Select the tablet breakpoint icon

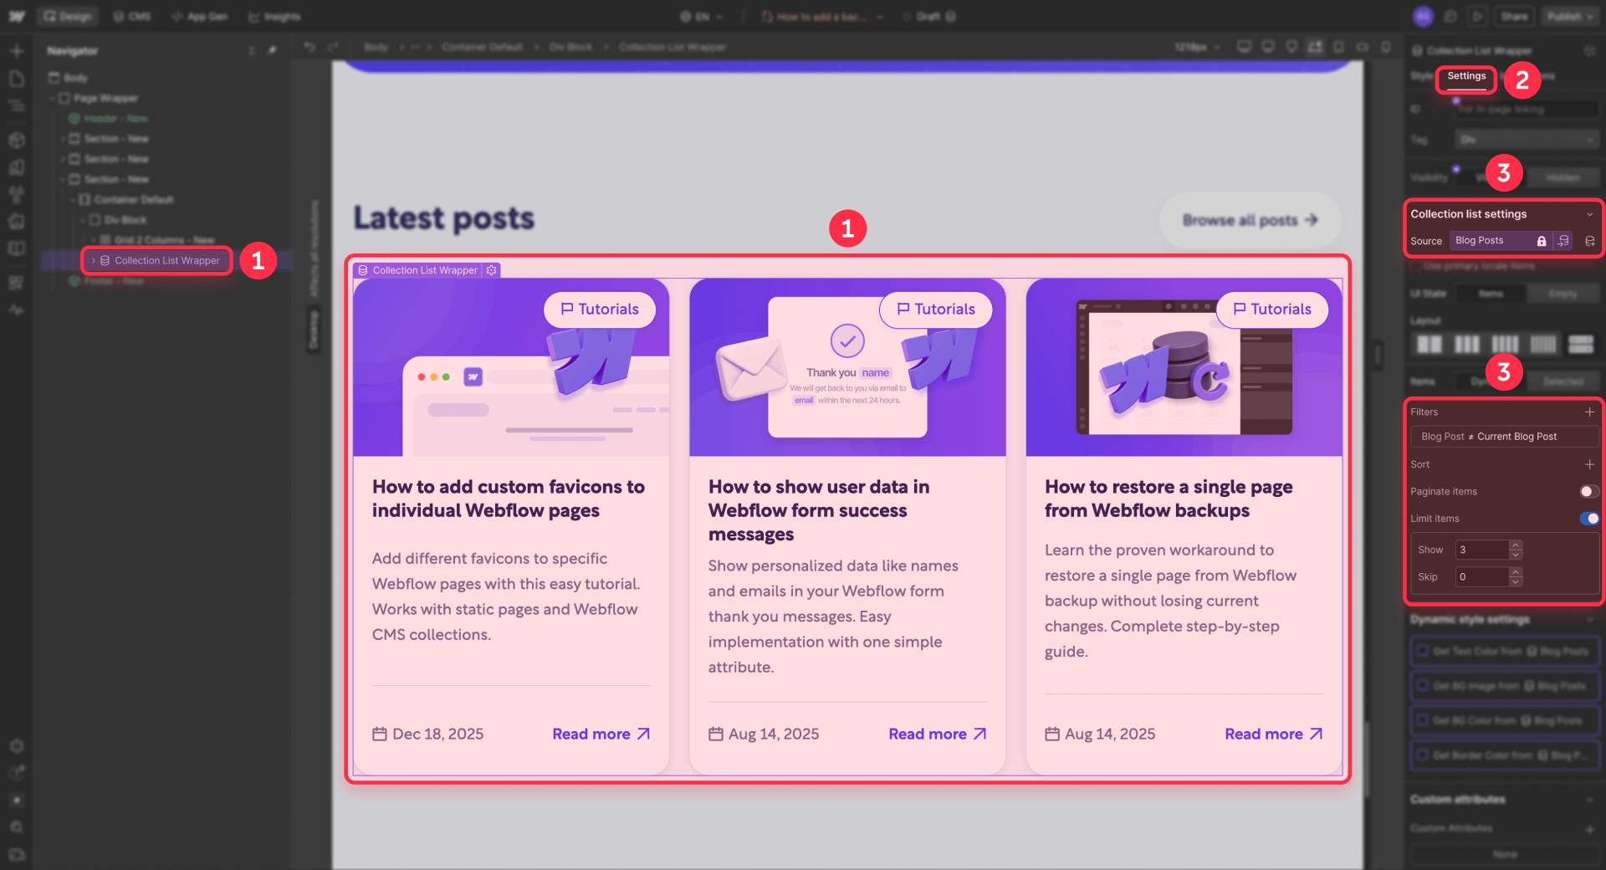1339,47
